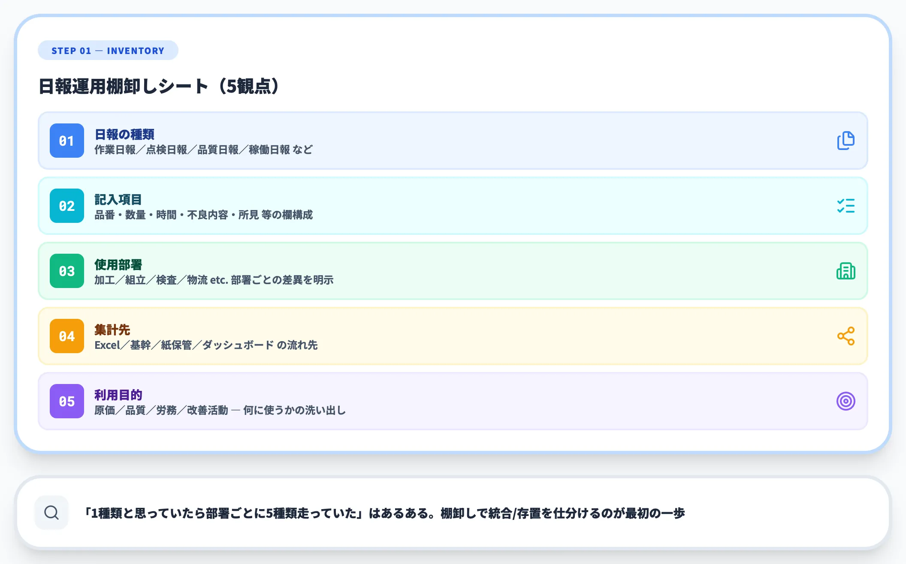Select the purple 05 number badge

click(x=66, y=401)
